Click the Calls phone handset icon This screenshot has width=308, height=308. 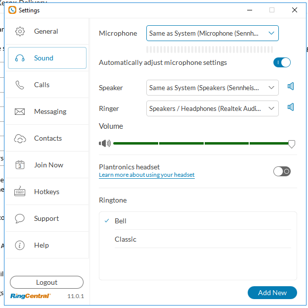pyautogui.click(x=20, y=85)
